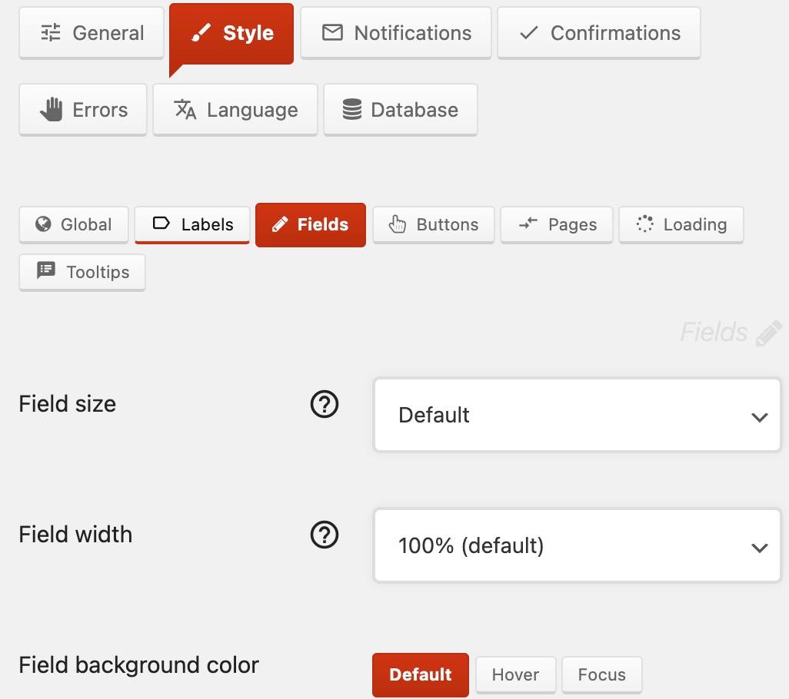789x699 pixels.
Task: Click the sliders icon on General
Action: (51, 33)
